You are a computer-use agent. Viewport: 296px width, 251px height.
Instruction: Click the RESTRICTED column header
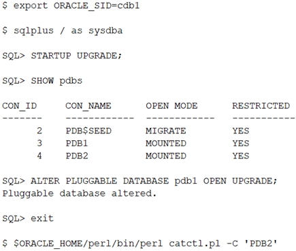click(261, 106)
